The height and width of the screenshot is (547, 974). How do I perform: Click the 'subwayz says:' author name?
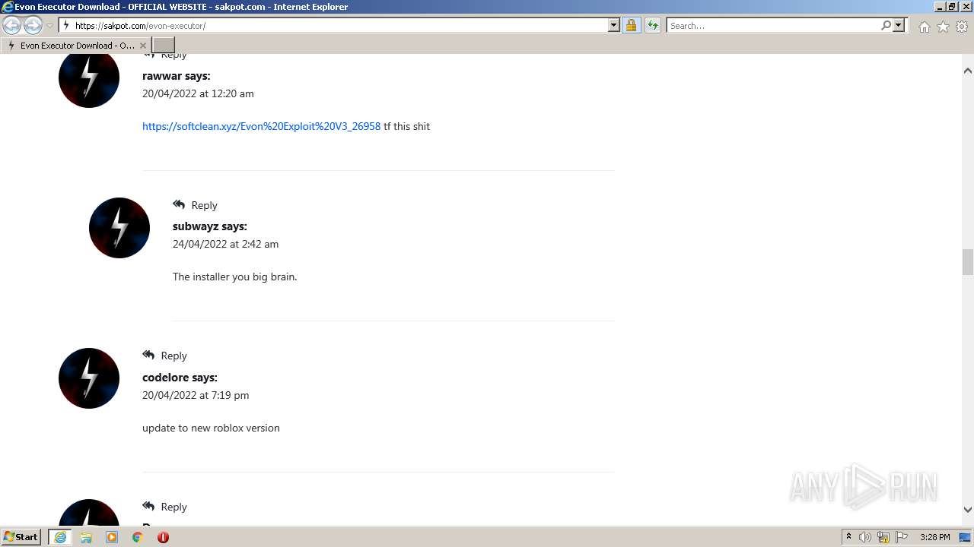(x=210, y=226)
